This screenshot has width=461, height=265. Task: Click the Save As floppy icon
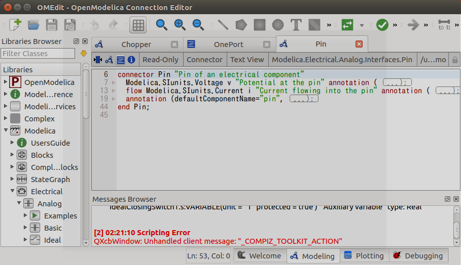(x=70, y=25)
